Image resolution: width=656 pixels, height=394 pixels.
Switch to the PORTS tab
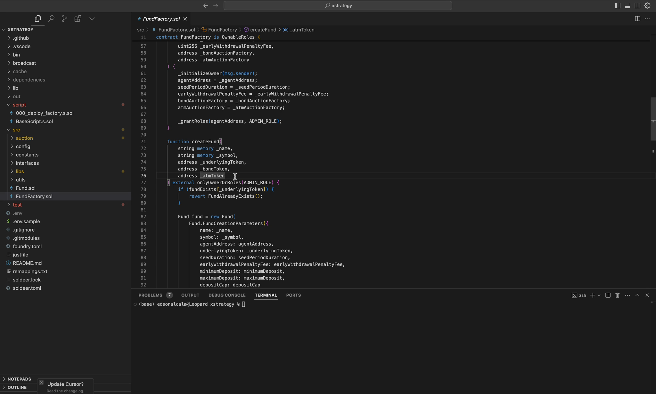pos(293,295)
